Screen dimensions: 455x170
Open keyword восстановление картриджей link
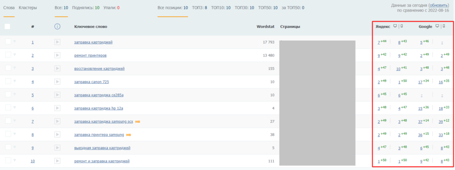coord(99,69)
